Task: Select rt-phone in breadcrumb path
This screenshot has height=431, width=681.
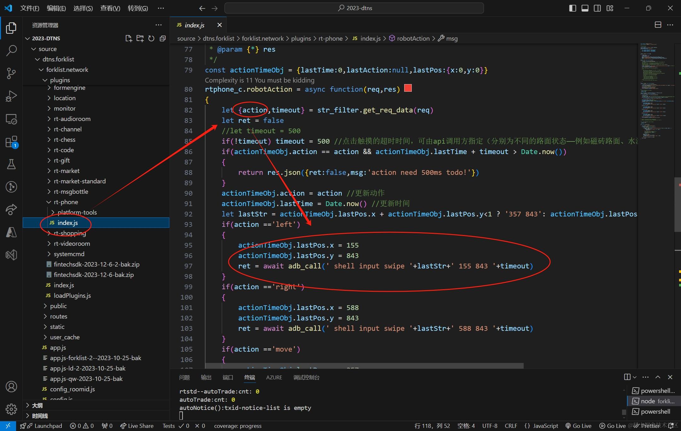Action: click(330, 38)
